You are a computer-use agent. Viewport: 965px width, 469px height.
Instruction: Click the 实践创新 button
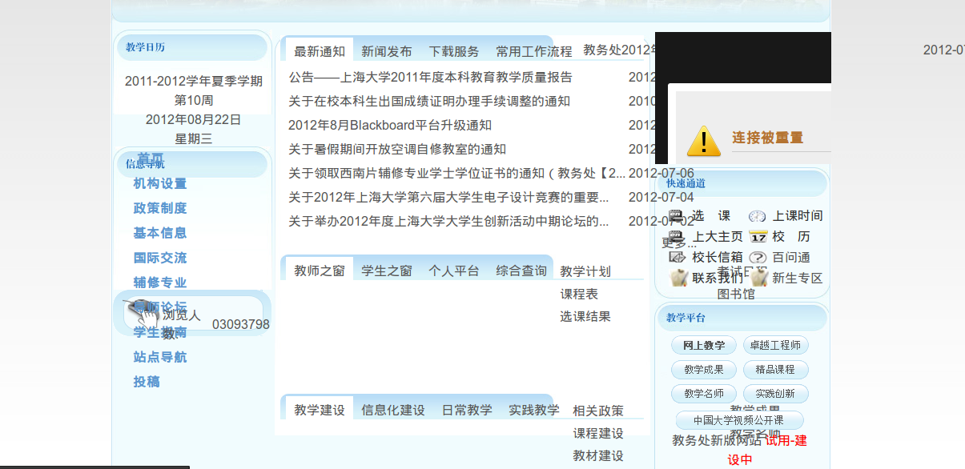776,394
